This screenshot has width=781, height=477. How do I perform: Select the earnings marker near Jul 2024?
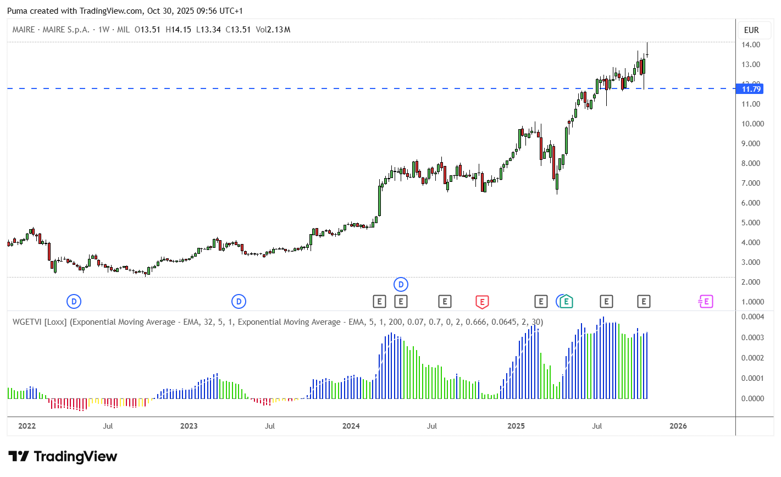(x=445, y=301)
